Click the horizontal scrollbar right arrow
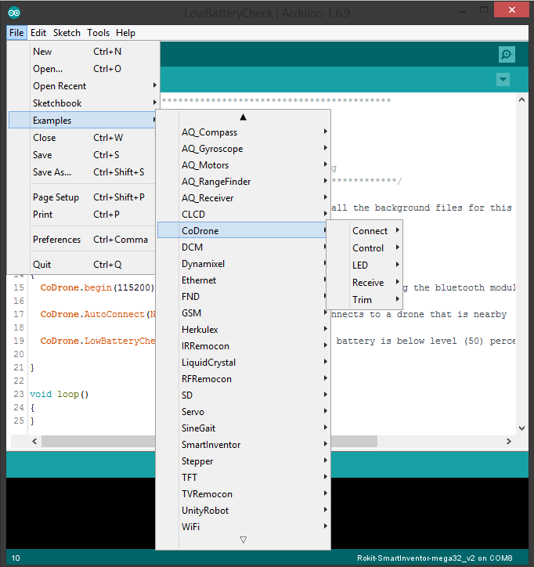Image resolution: width=534 pixels, height=567 pixels. coord(509,441)
